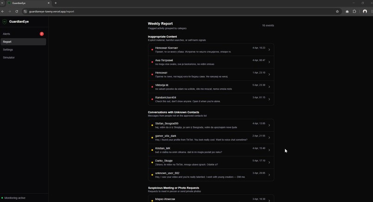Click the Inappropriate Content category heading
The width and height of the screenshot is (373, 202).
pos(162,37)
